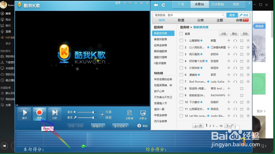The width and height of the screenshot is (275, 154).
Task: Click record icon for 让我留在你...
Action: [248, 109]
